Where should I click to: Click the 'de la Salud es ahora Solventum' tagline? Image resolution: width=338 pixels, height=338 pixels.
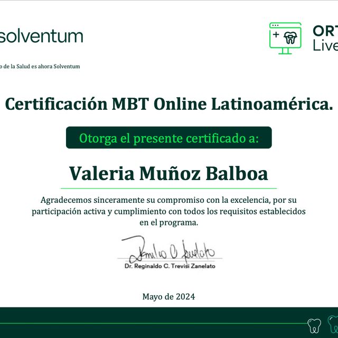pos(40,67)
